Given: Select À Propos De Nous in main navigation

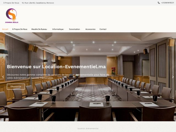Looking at the screenshot, I should (20, 29).
